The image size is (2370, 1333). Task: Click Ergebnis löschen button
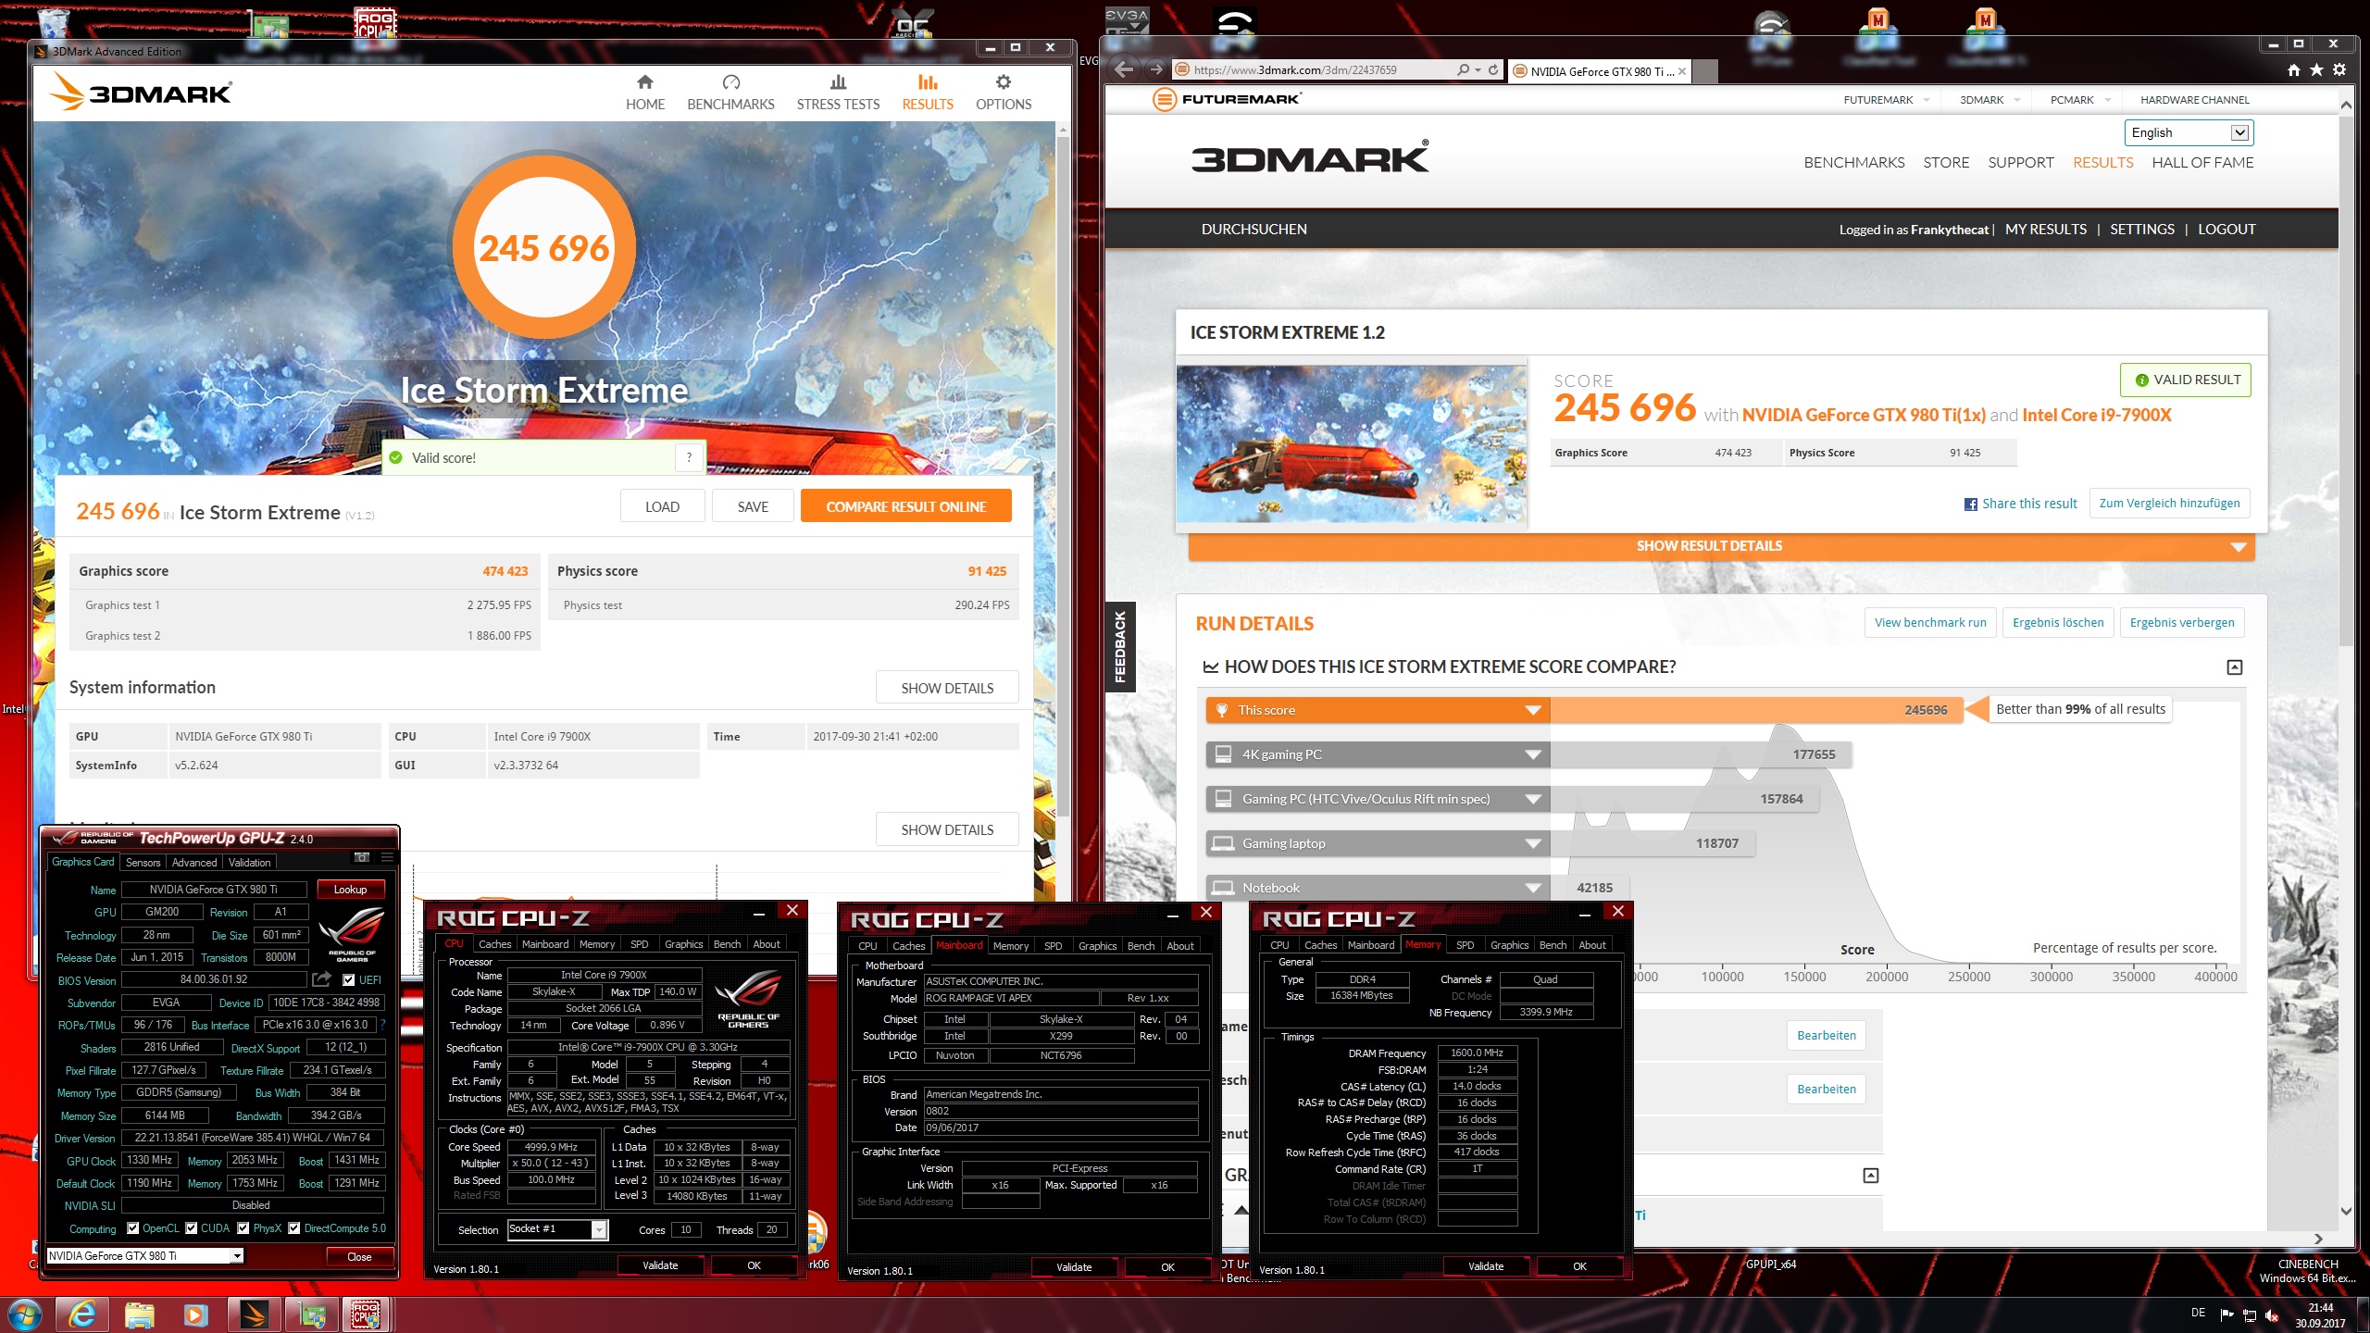(2057, 622)
